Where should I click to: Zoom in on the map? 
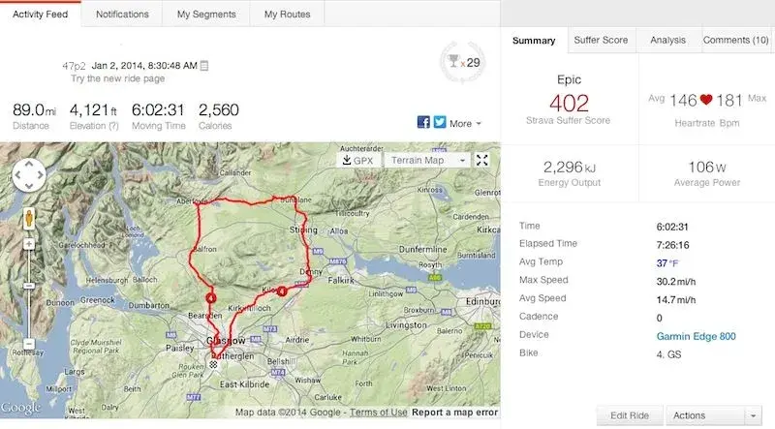point(29,244)
